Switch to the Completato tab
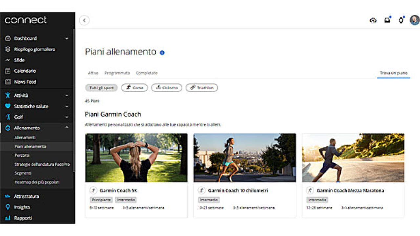Image resolution: width=420 pixels, height=236 pixels. (147, 73)
